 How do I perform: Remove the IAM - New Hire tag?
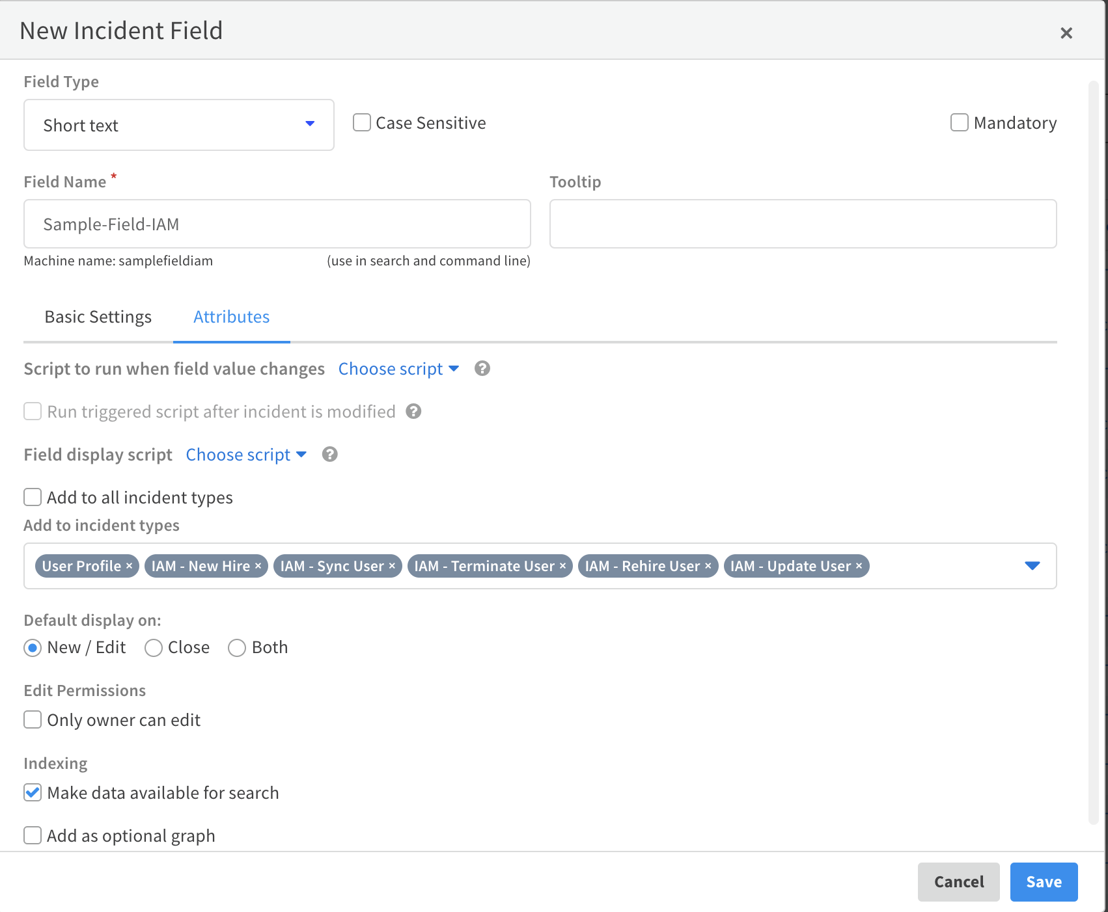tap(257, 566)
